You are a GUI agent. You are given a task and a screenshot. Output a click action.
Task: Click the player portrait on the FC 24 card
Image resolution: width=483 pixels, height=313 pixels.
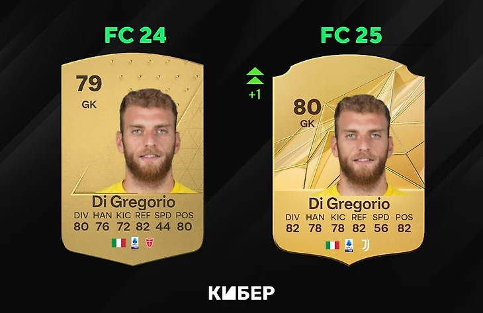coord(148,141)
